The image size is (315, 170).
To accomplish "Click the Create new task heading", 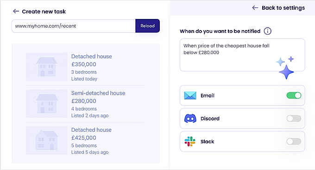I will pyautogui.click(x=44, y=12).
